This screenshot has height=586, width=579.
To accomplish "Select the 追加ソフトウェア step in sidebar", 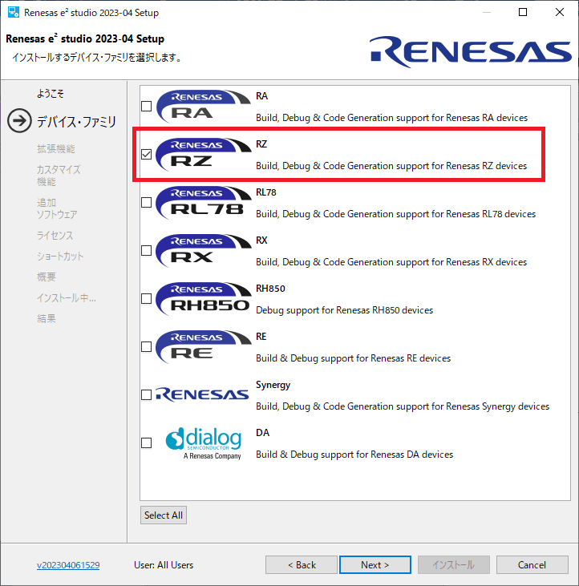I will point(57,208).
